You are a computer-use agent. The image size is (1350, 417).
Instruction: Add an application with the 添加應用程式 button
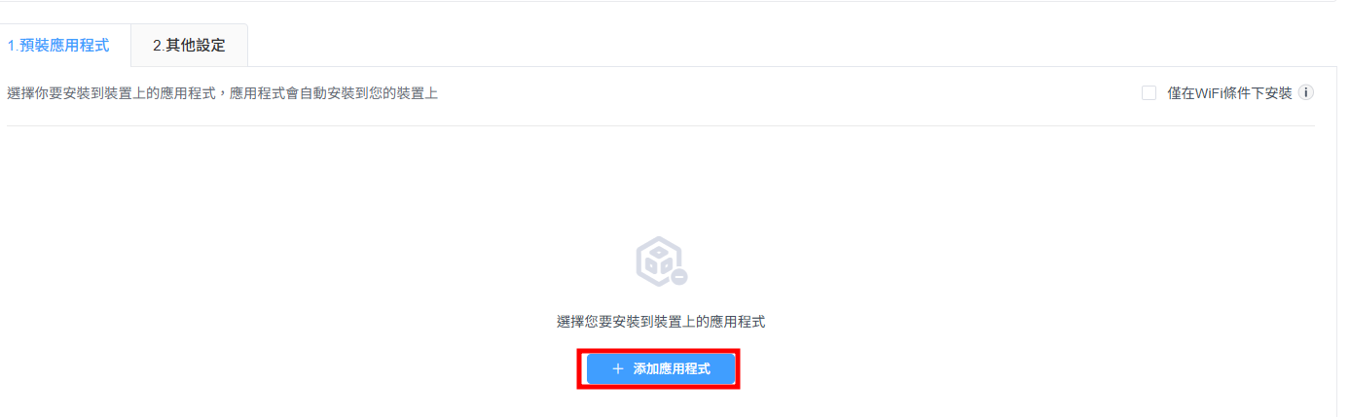pos(661,369)
